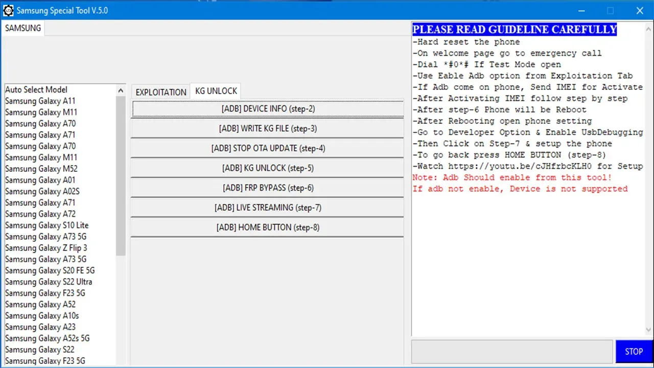Viewport: 654px width, 368px height.
Task: Click '-Hard reset the phone' guideline line
Action: pos(466,42)
